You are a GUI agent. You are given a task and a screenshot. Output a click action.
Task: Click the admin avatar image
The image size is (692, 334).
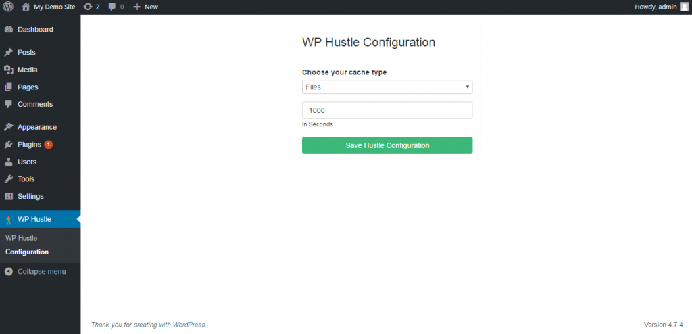click(684, 7)
